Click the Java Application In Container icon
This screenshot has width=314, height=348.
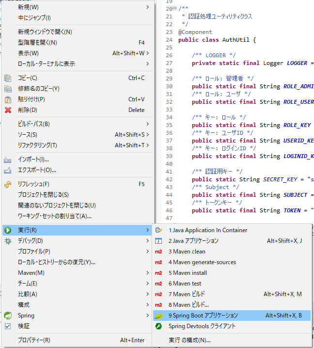pos(158,230)
